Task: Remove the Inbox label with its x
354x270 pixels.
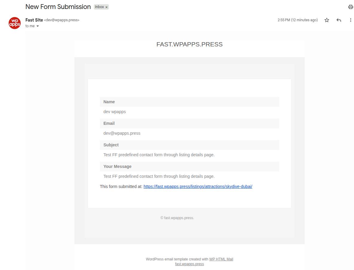Action: pyautogui.click(x=106, y=7)
